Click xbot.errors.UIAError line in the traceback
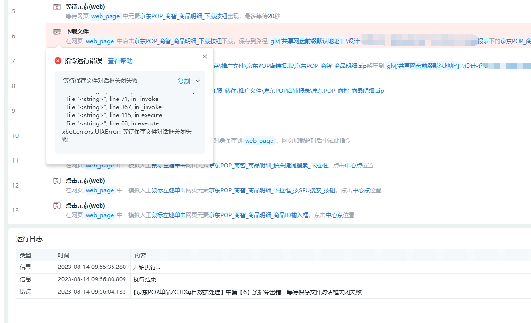The width and height of the screenshot is (531, 323). tap(127, 135)
